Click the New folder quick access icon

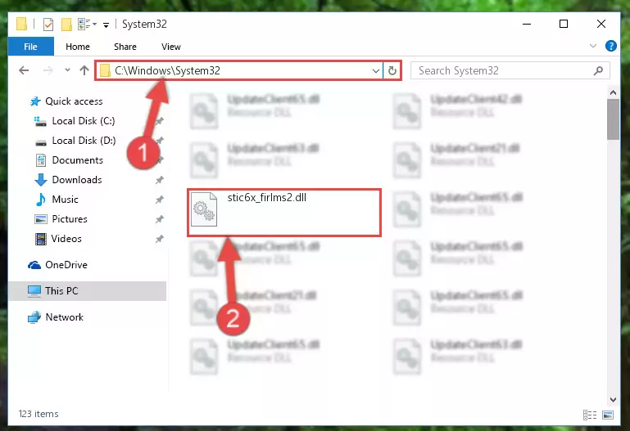[66, 25]
